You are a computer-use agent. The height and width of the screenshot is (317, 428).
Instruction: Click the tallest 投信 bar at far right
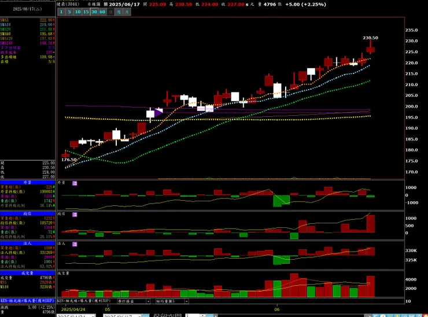tap(370, 224)
